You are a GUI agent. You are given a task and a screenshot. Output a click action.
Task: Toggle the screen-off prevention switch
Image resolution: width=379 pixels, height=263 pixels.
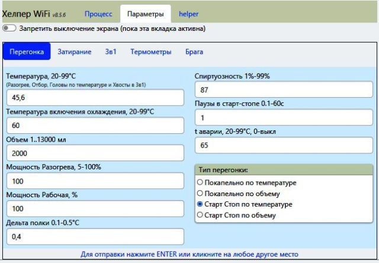point(9,28)
